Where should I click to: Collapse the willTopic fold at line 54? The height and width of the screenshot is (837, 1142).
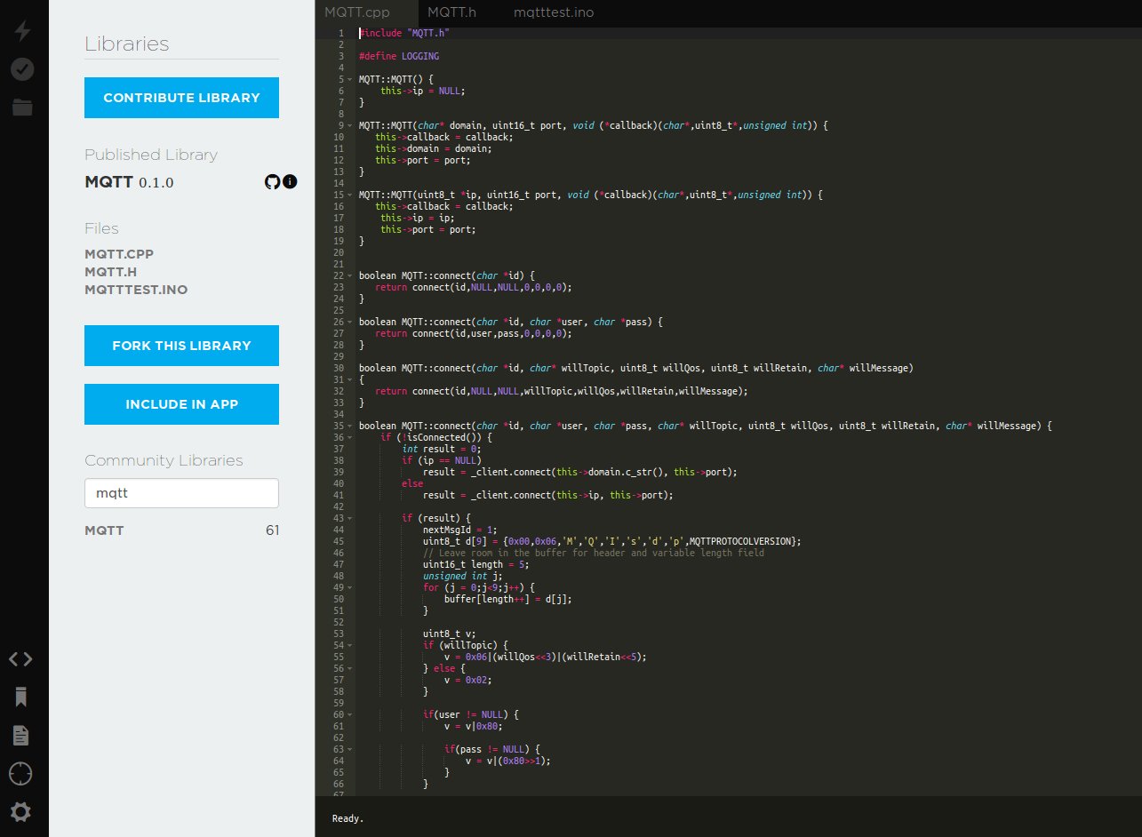tap(350, 645)
